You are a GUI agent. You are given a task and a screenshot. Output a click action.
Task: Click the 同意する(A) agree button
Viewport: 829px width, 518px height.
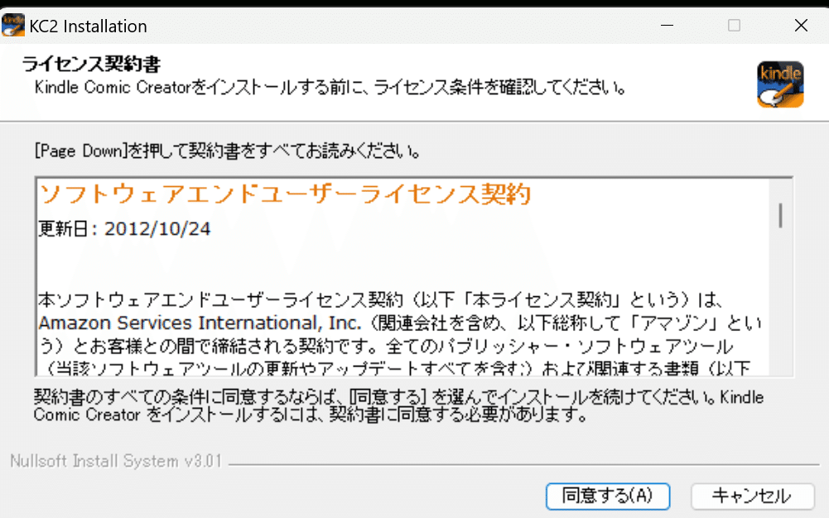point(608,496)
